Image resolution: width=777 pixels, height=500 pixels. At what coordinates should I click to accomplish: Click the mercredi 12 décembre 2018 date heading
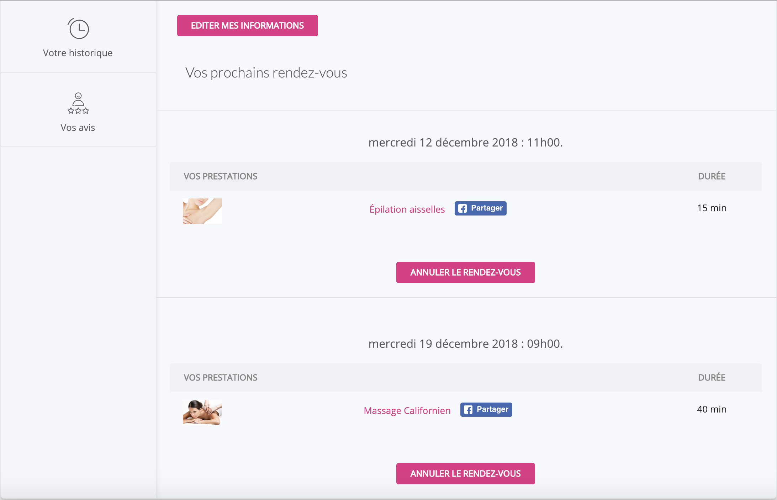pyautogui.click(x=466, y=142)
